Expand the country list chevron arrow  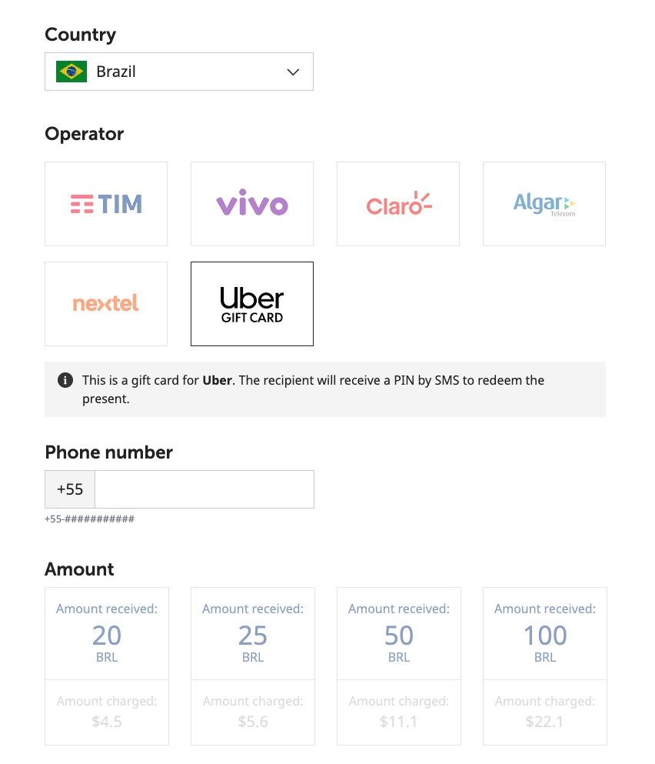293,72
